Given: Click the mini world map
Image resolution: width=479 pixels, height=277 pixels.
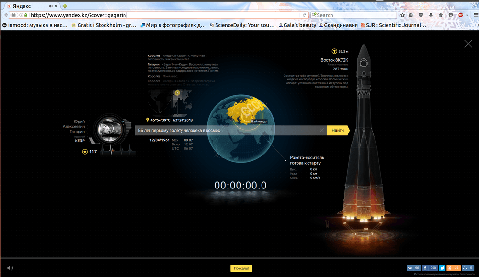Looking at the screenshot, I should [171, 102].
